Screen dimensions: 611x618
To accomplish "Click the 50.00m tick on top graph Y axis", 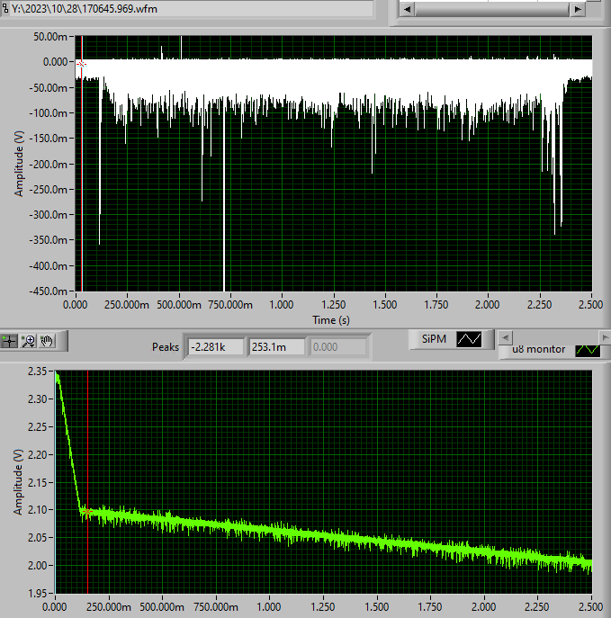I will tap(50, 37).
